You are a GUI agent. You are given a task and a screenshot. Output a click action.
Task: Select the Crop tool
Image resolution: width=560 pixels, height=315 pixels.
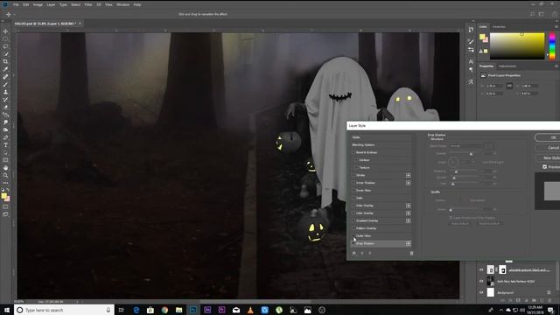pyautogui.click(x=5, y=61)
